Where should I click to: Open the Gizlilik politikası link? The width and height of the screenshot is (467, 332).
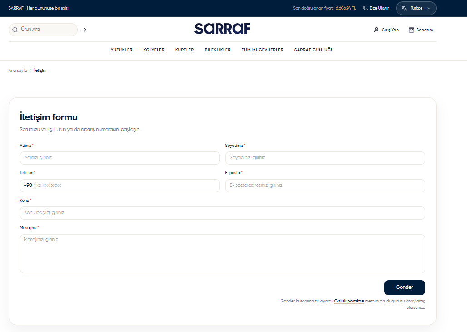click(349, 301)
